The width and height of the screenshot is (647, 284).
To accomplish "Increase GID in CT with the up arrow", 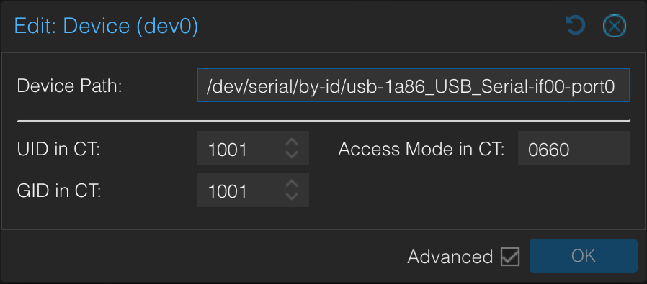I will coord(292,184).
